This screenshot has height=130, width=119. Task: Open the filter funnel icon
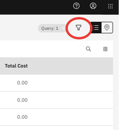(79, 28)
